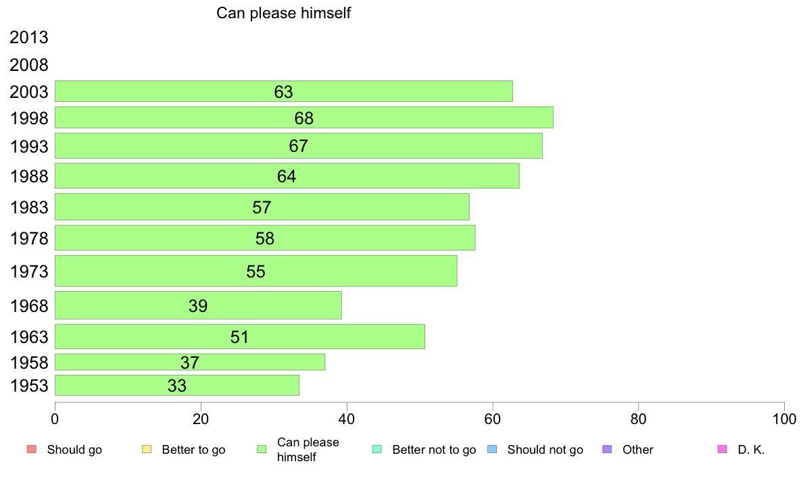Click the 100 tick on x-axis
Image resolution: width=803 pixels, height=497 pixels.
point(784,419)
